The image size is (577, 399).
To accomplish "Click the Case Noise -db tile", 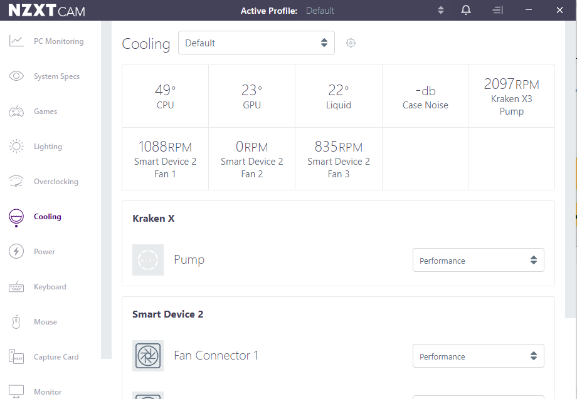I will click(425, 96).
